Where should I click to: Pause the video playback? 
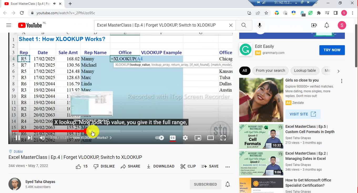pyautogui.click(x=18, y=138)
